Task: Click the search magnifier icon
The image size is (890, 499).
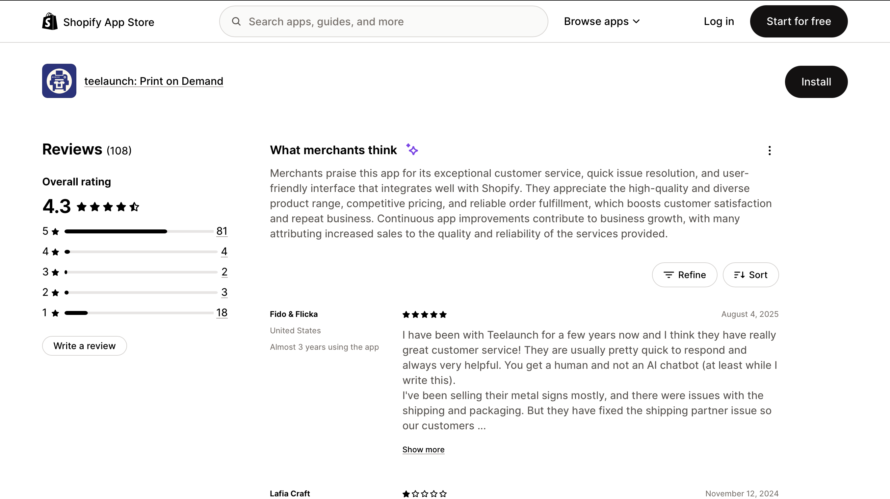Action: tap(236, 21)
